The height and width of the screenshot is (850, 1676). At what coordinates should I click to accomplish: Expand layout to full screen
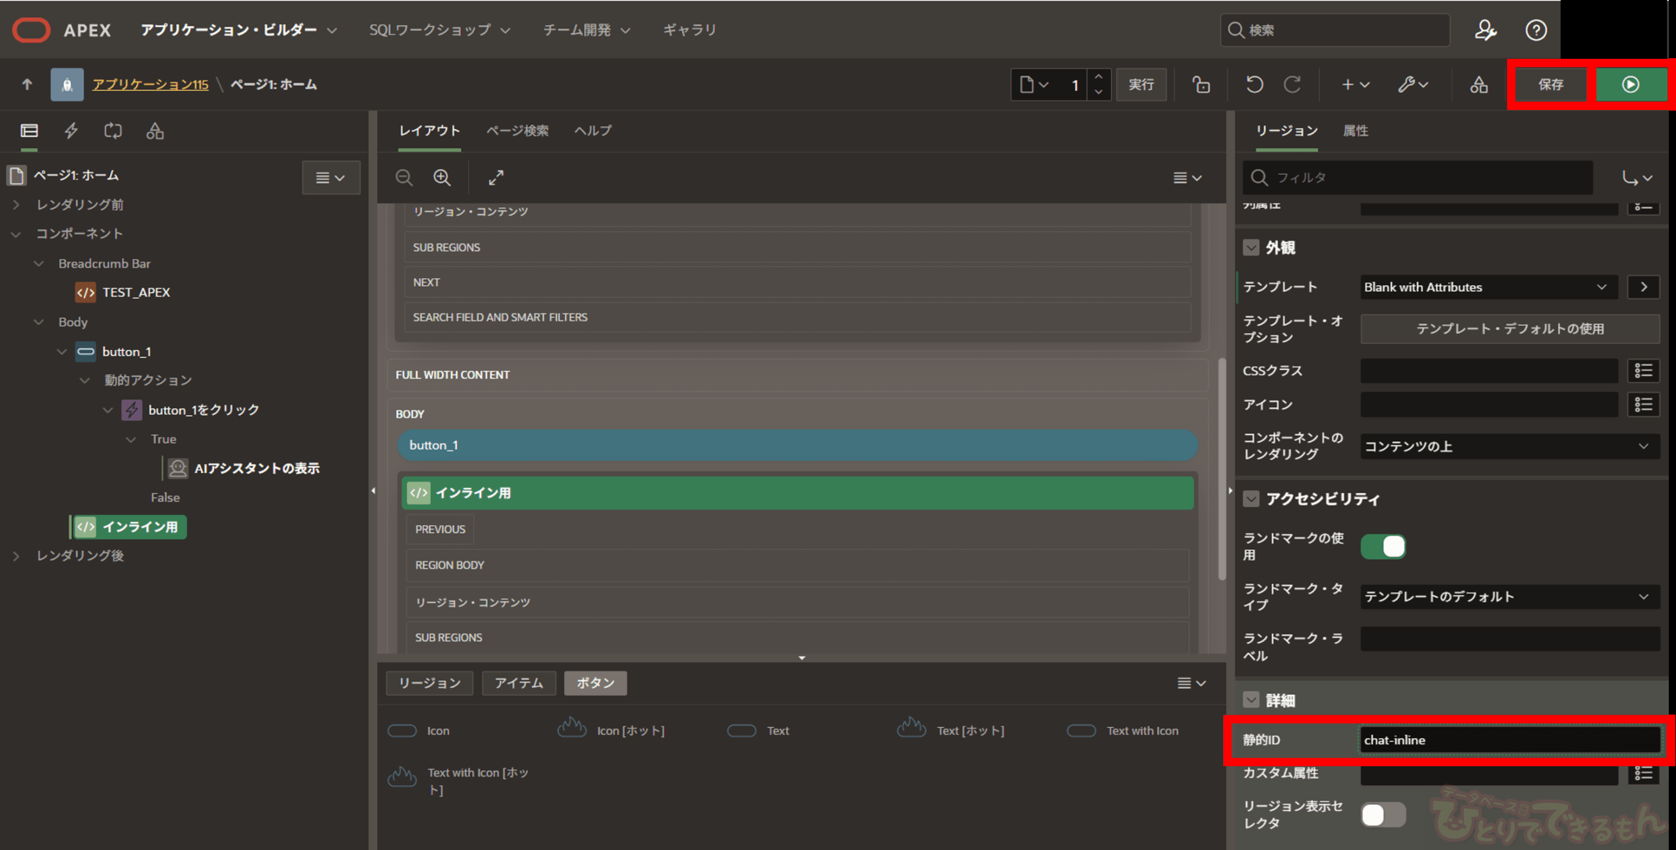point(496,177)
